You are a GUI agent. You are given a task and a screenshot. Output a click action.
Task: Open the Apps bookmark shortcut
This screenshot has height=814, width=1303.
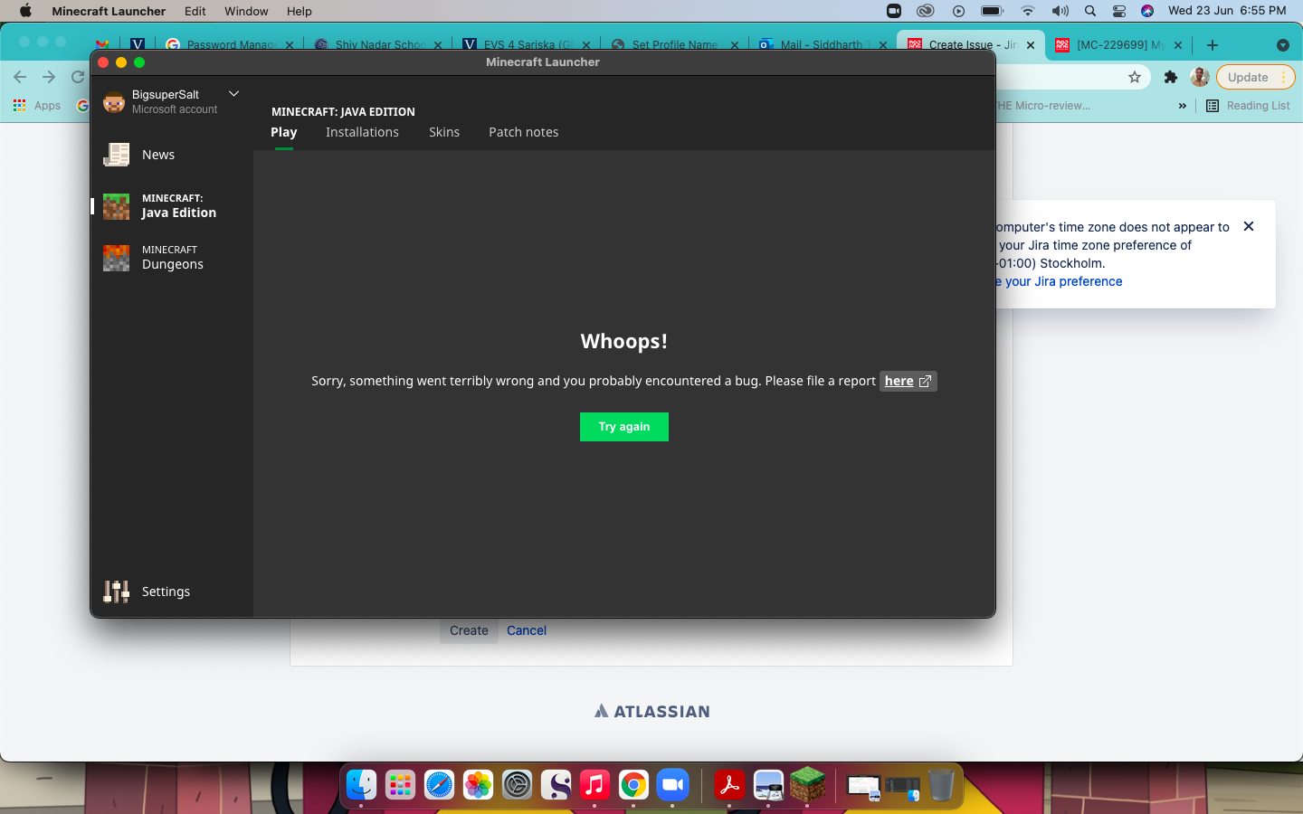[37, 106]
